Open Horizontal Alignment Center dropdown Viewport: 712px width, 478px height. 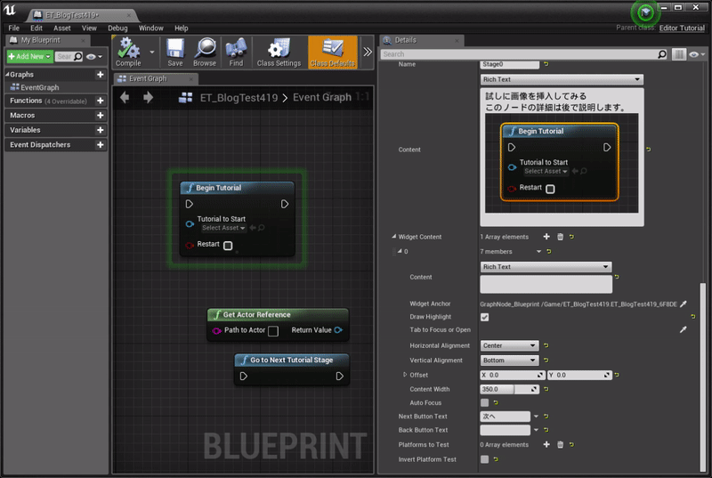[x=509, y=345]
